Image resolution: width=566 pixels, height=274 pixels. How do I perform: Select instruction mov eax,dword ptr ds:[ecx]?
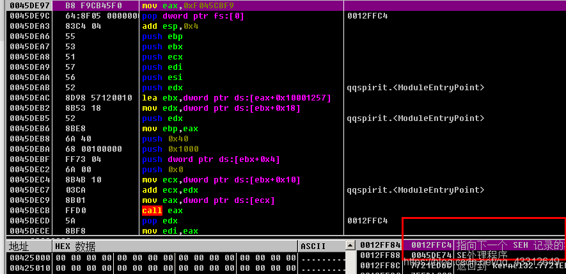coord(208,200)
